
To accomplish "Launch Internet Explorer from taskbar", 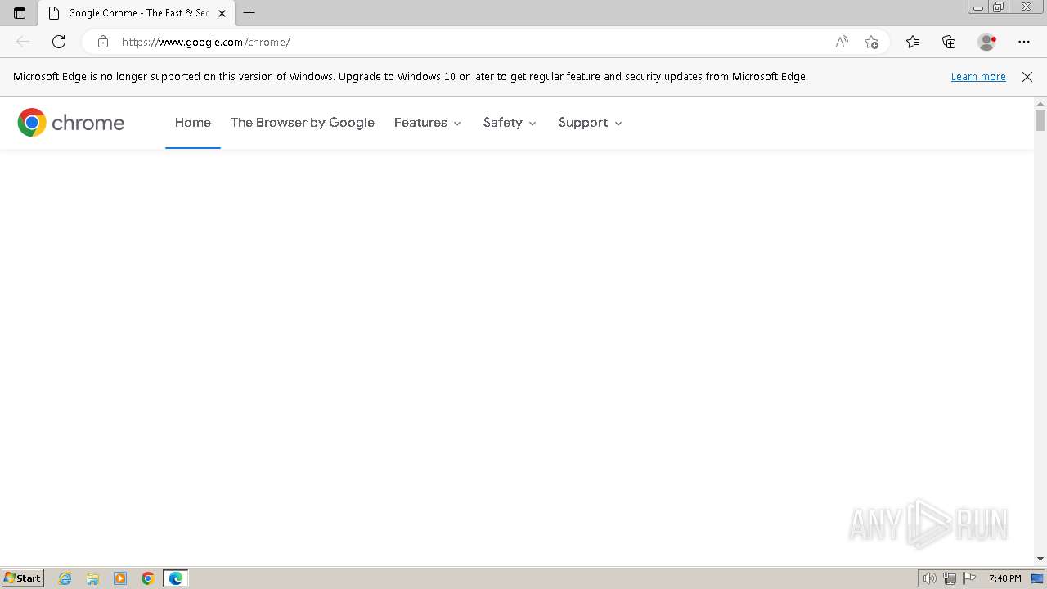I will click(65, 578).
